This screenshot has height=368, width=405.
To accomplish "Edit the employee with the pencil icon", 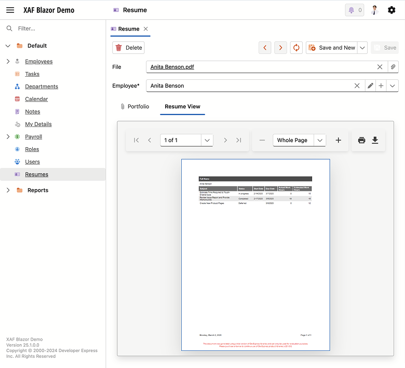I will pos(370,86).
